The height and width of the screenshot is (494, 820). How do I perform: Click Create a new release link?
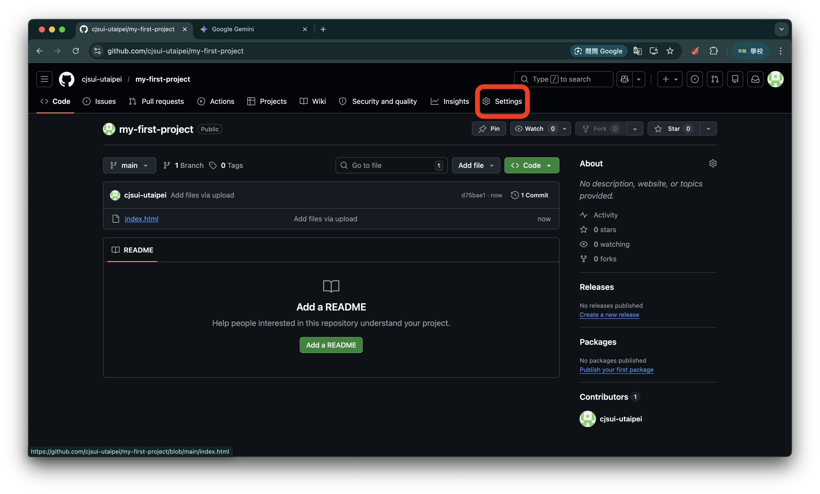609,315
